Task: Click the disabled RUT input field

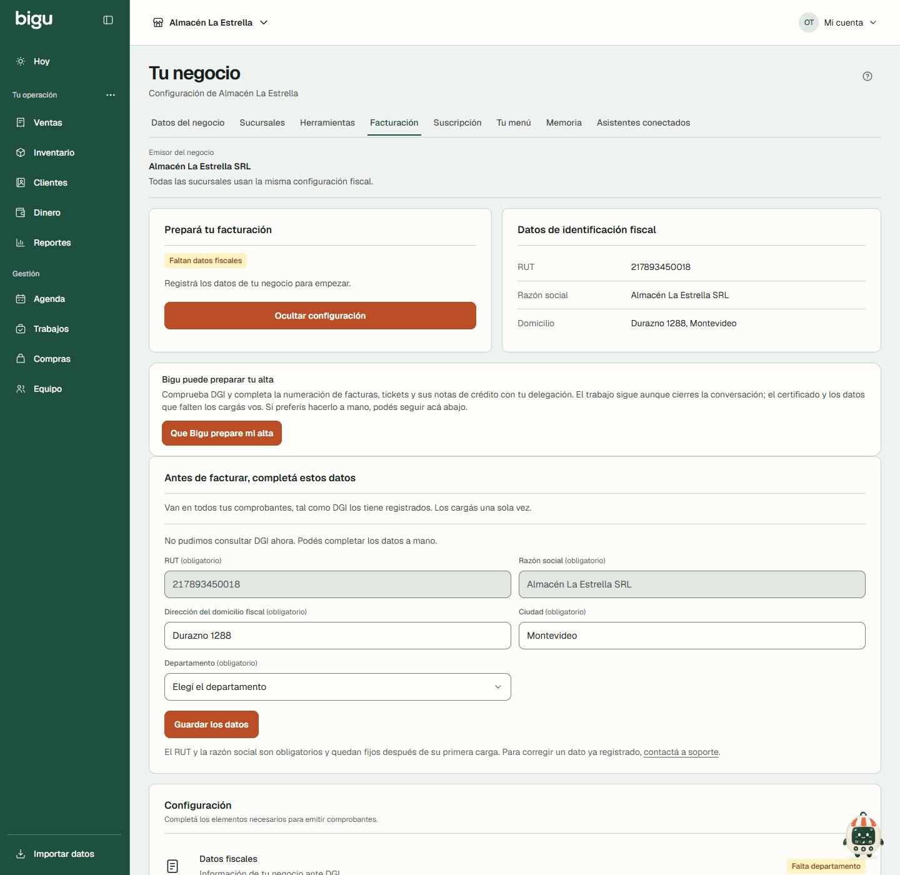Action: [x=337, y=584]
